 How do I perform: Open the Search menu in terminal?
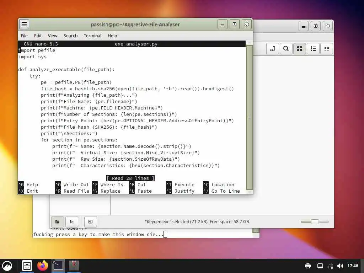71,36
